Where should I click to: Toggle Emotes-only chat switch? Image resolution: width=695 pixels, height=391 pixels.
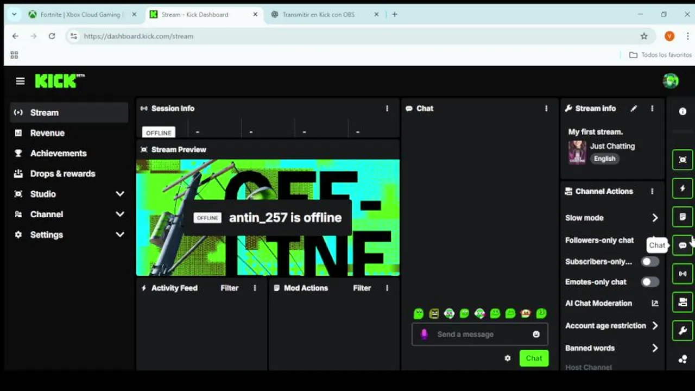[650, 282]
